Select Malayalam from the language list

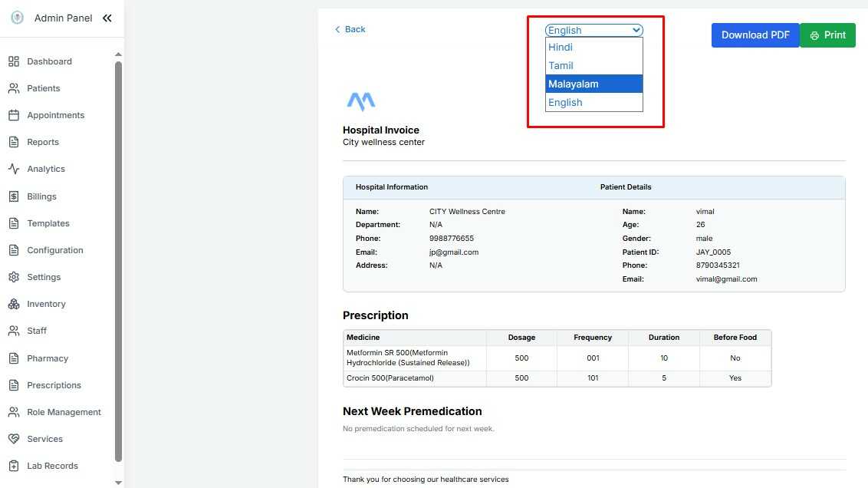click(x=593, y=84)
